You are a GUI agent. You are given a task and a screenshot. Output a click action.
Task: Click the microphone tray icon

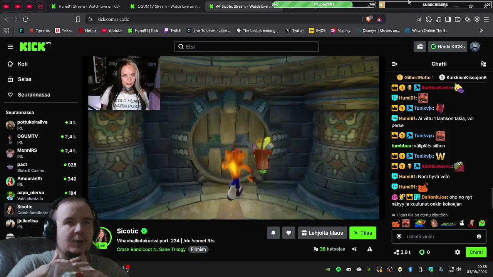(441, 269)
